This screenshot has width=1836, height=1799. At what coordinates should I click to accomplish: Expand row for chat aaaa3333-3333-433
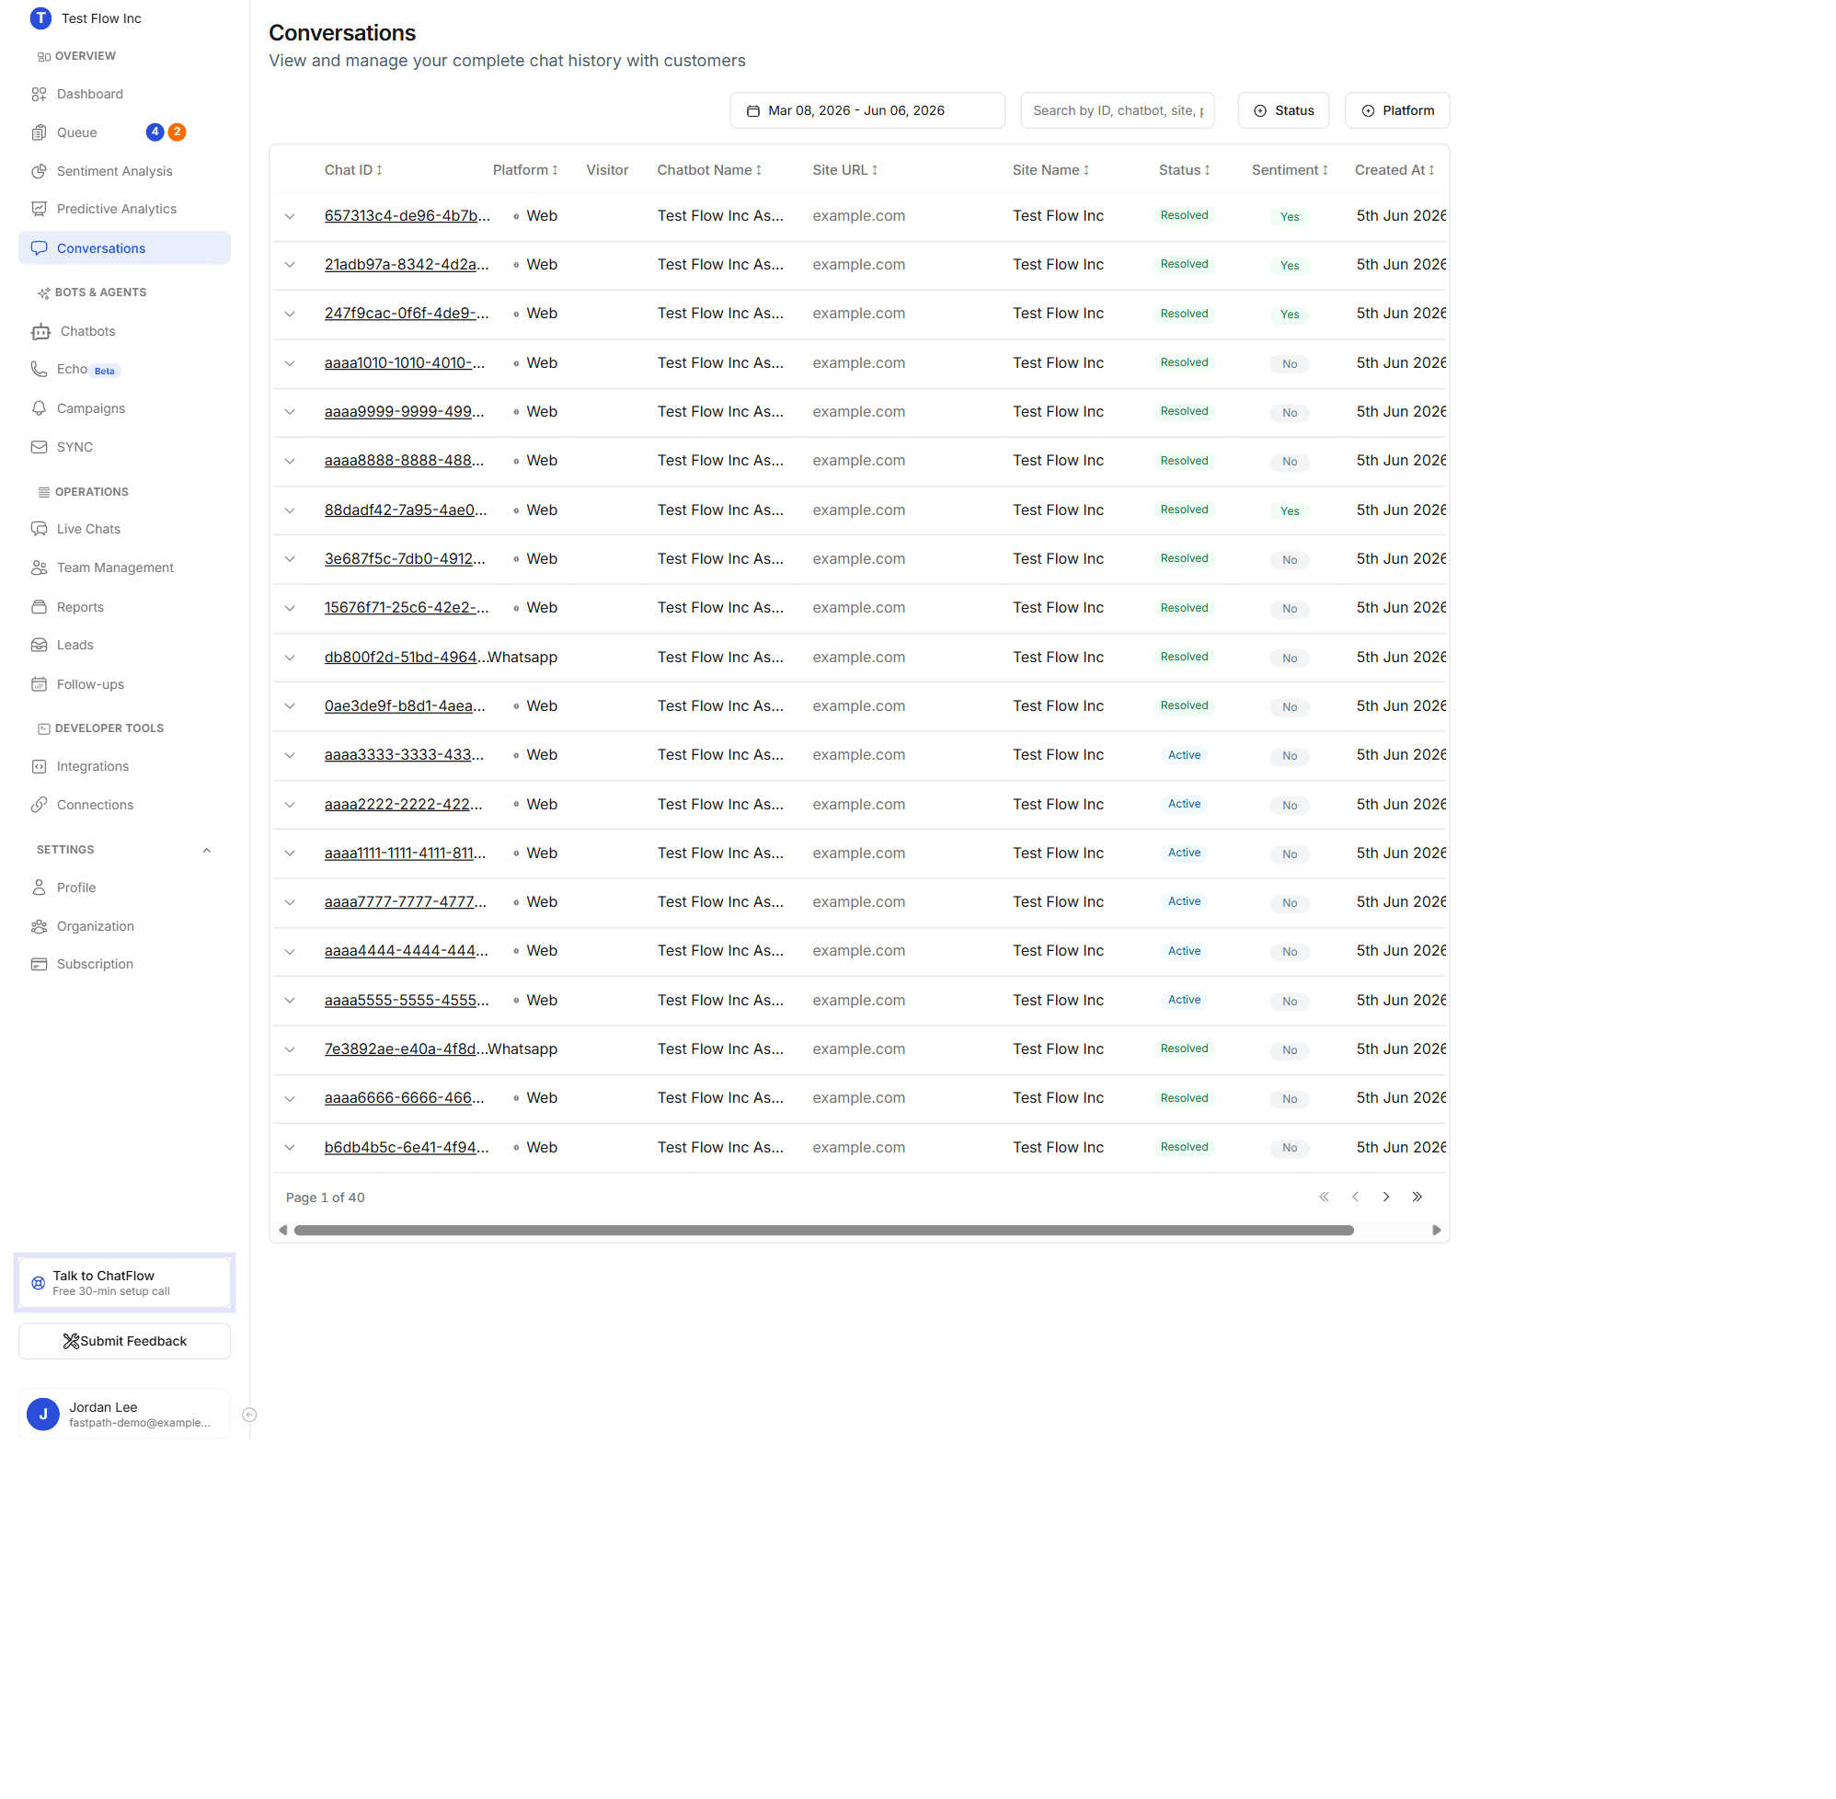coord(290,757)
